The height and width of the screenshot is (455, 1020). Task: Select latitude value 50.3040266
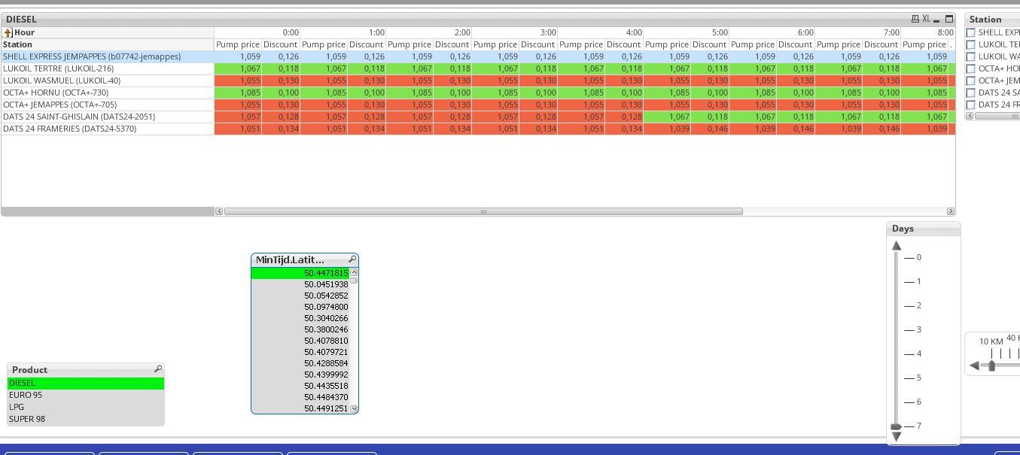coord(300,318)
